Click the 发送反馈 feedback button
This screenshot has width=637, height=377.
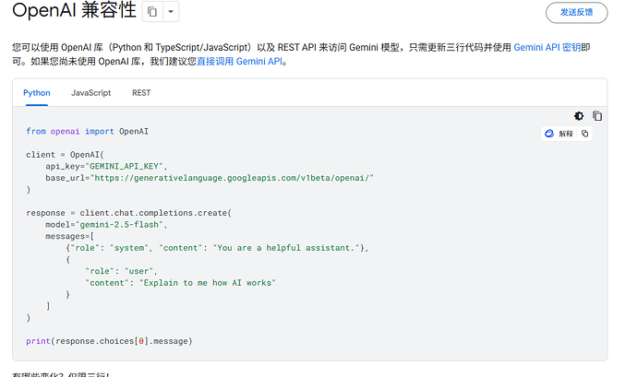click(576, 13)
